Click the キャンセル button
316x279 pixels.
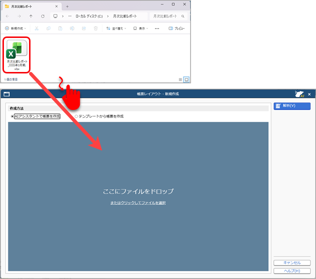[292, 263]
